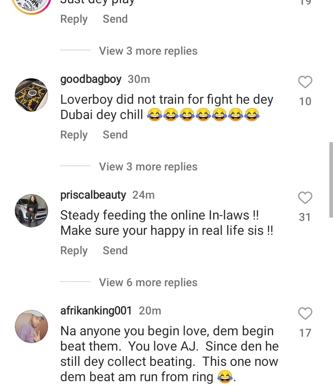
Task: Heart afrikanking001's comment
Action: click(x=305, y=314)
